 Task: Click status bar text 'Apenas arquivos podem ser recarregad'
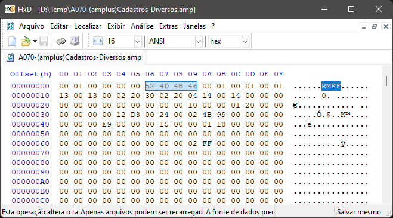tap(141, 212)
